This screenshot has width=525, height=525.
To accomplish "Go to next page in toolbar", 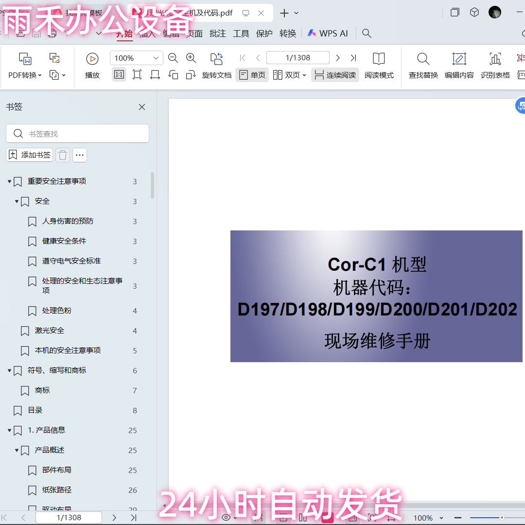I will [338, 58].
